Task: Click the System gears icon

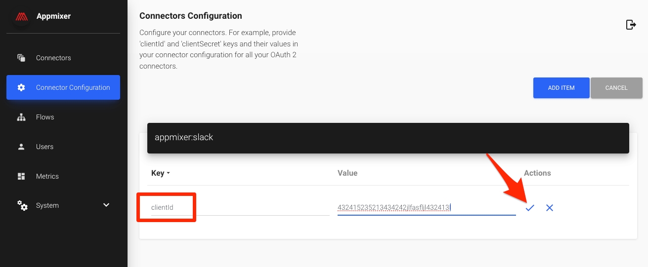Action: click(x=22, y=205)
